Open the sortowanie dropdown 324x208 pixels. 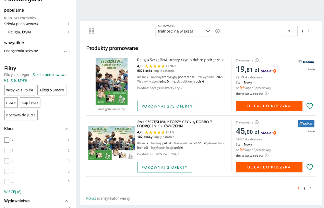point(184,31)
